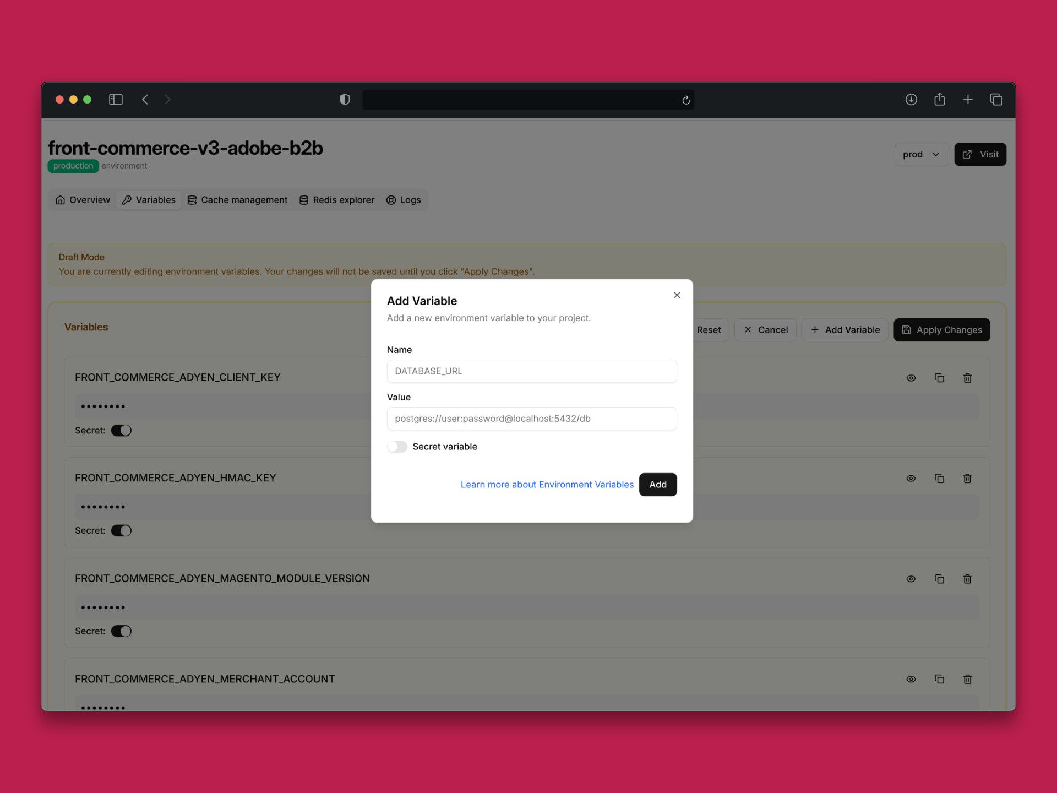Copy FRONT_COMMERCE_ADYEN_MERCHANT_ACCOUNT value
1057x793 pixels.
[939, 680]
